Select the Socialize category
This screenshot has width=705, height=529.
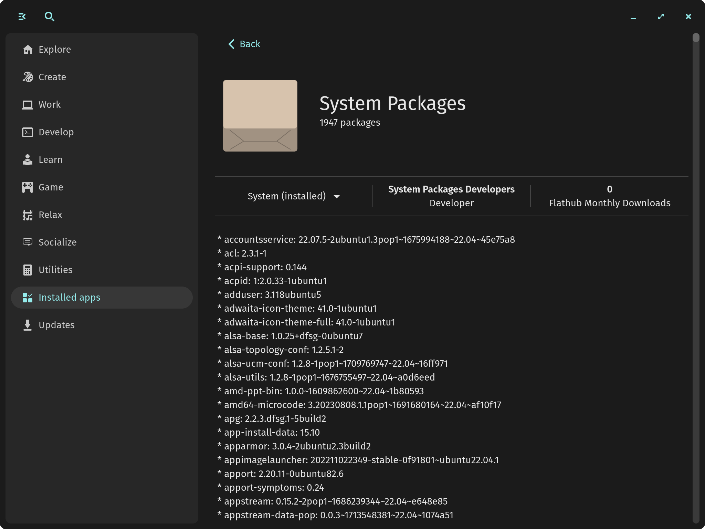(x=102, y=242)
